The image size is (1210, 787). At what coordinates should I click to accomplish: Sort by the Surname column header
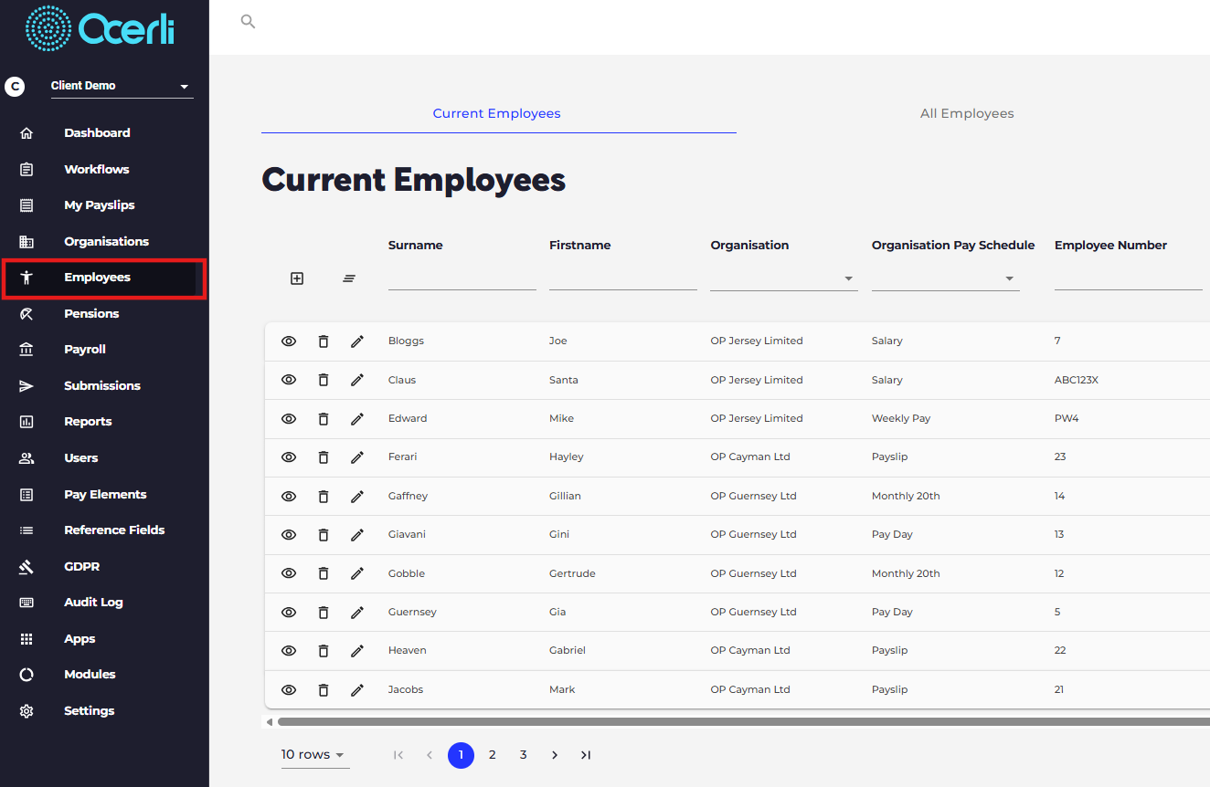coord(416,245)
